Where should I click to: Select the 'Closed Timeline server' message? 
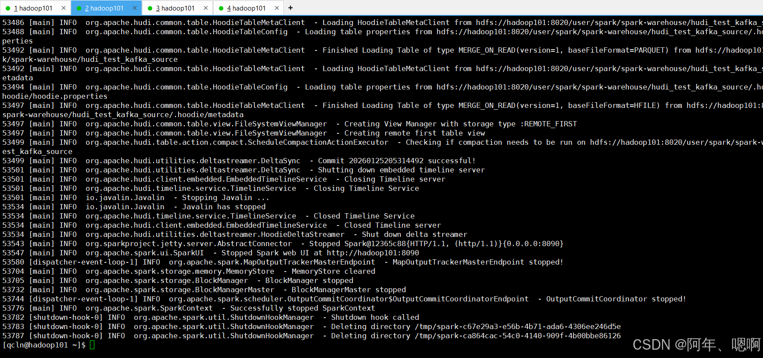(x=393, y=225)
